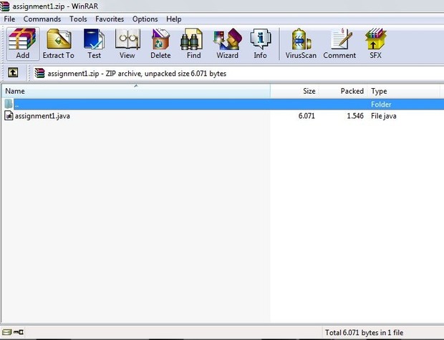This screenshot has width=444, height=340.
Task: Show archive Info
Action: 260,44
